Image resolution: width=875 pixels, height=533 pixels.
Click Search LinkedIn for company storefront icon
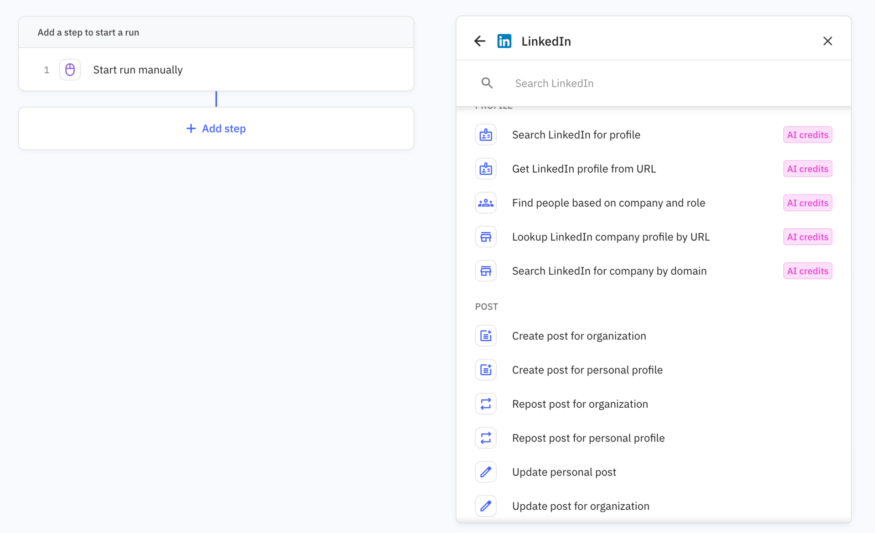pyautogui.click(x=486, y=271)
